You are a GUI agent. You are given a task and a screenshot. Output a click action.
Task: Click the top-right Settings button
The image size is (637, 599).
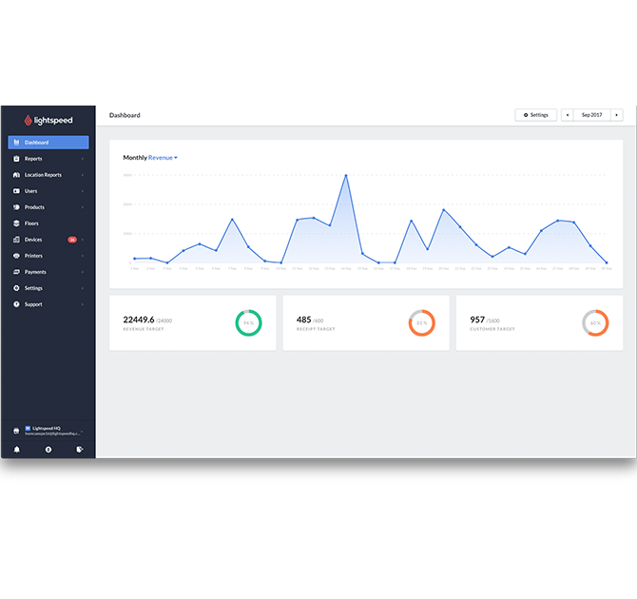(x=536, y=115)
